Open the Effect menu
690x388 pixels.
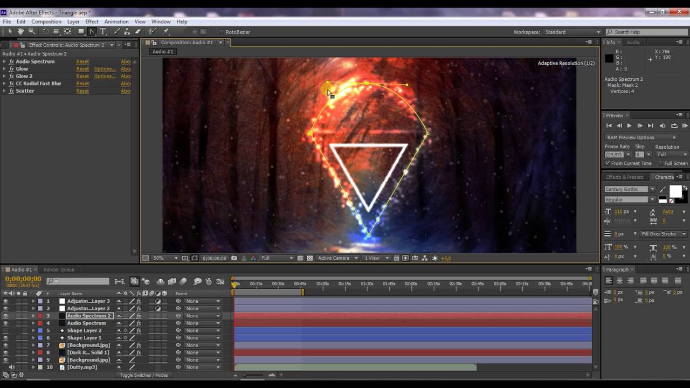92,22
